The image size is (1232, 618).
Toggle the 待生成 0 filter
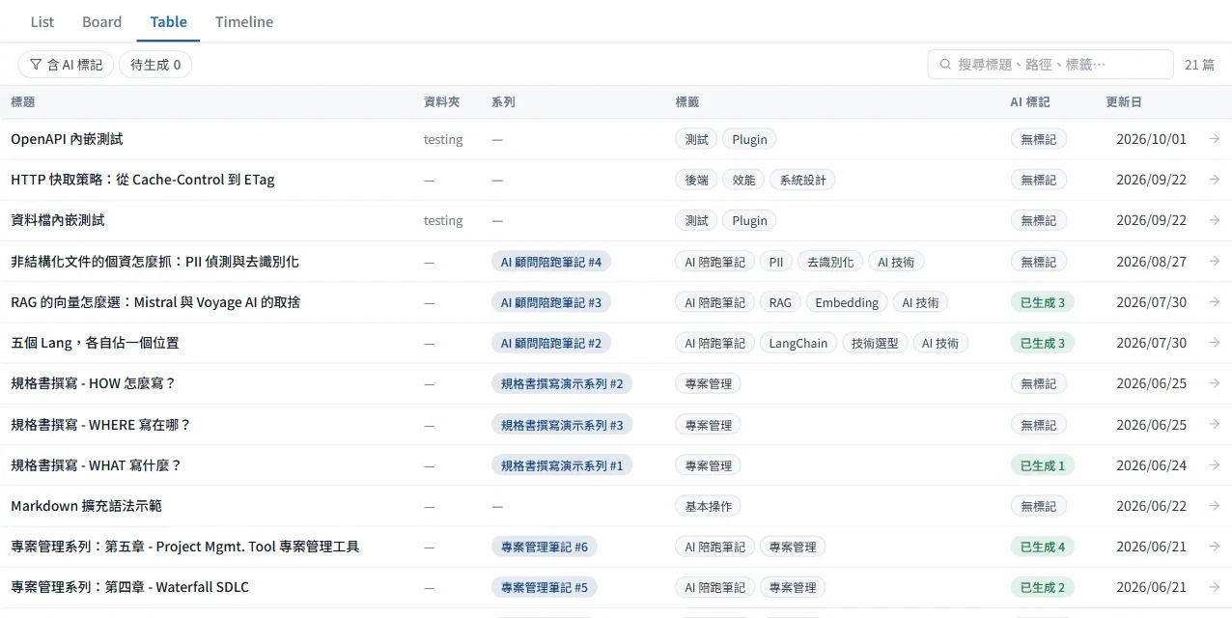coord(155,65)
